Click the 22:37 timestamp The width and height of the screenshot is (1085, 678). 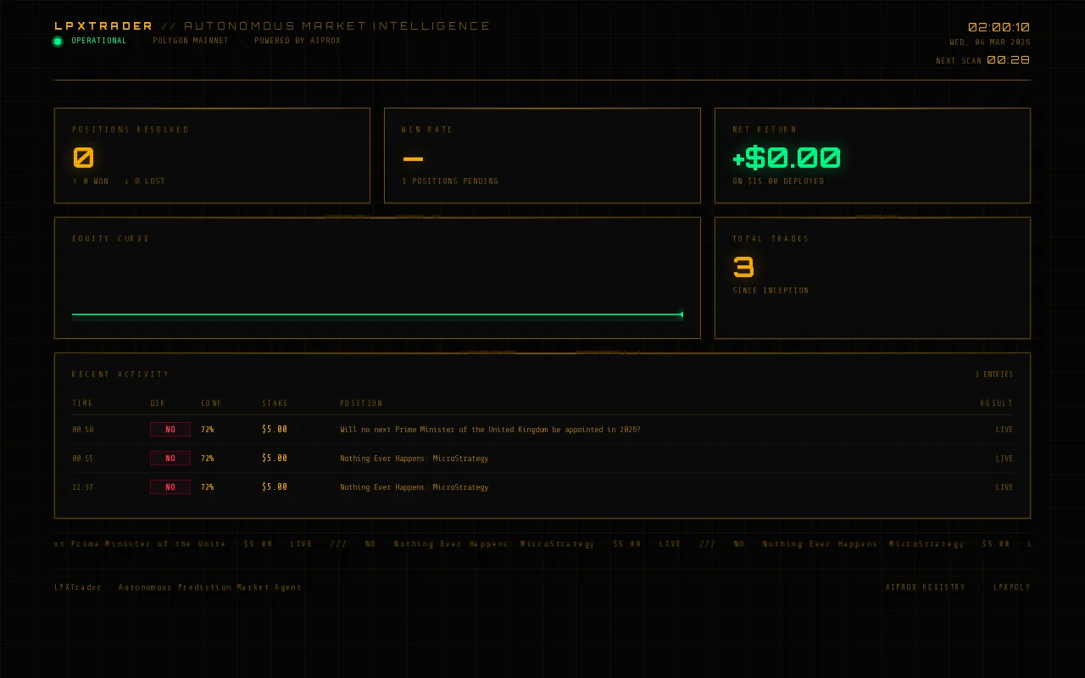coord(83,487)
